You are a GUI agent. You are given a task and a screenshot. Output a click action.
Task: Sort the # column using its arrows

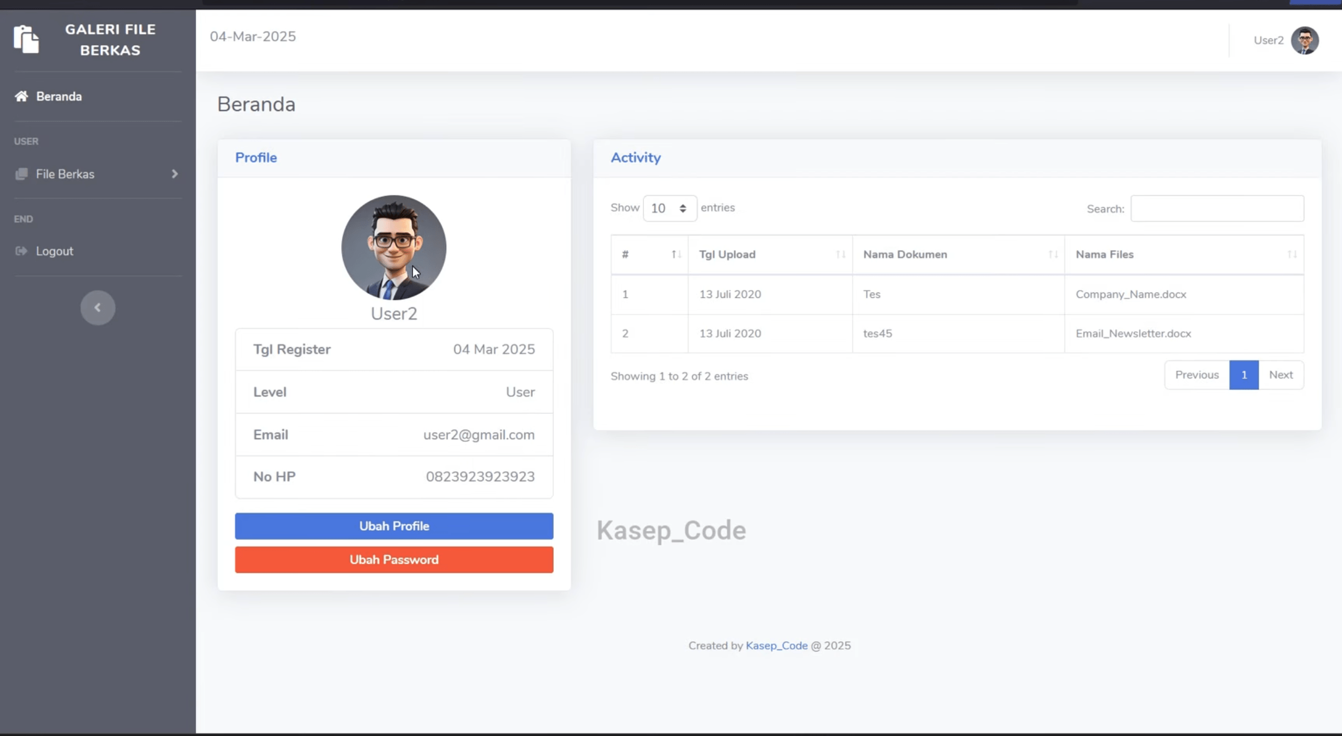(677, 254)
